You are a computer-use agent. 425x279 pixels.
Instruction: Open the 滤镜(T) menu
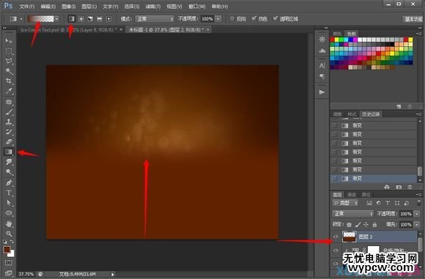coord(153,7)
